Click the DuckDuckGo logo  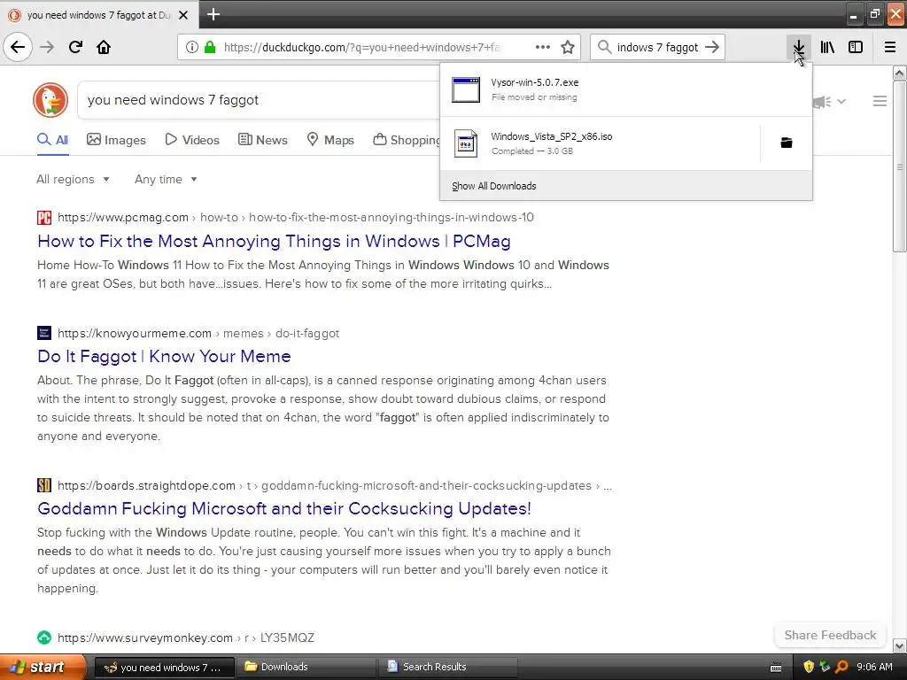pos(50,100)
